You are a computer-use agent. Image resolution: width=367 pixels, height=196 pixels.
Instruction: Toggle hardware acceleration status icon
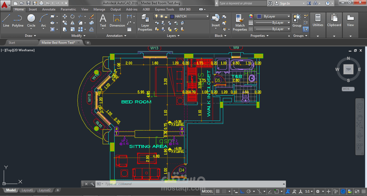click(x=343, y=191)
